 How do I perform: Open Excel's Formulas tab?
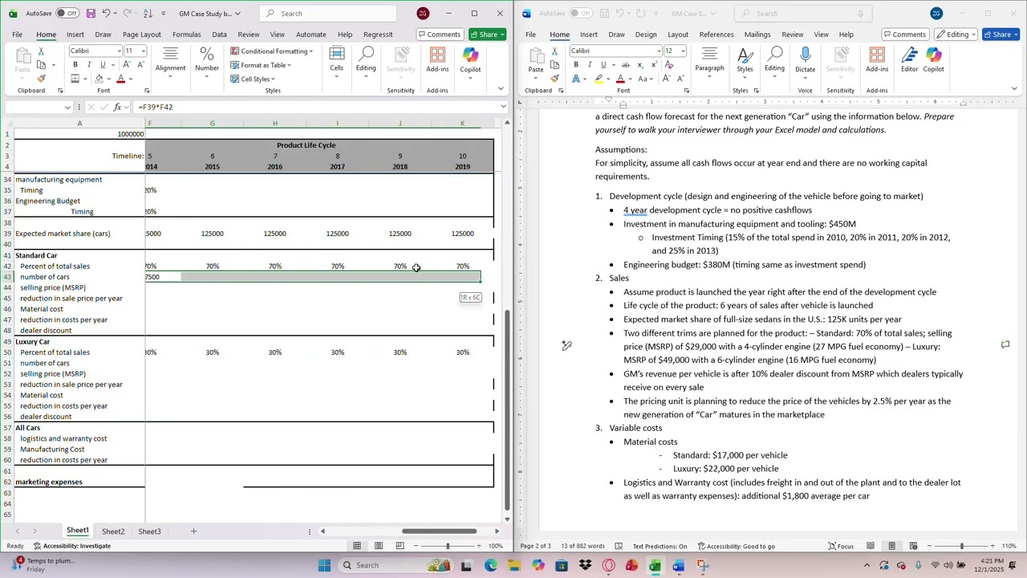click(186, 35)
